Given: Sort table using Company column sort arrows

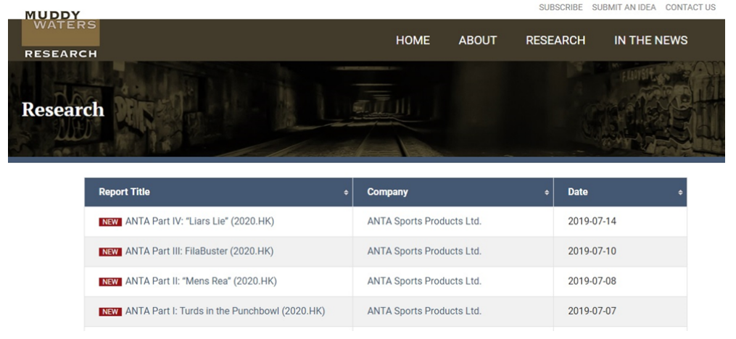Looking at the screenshot, I should click(547, 192).
